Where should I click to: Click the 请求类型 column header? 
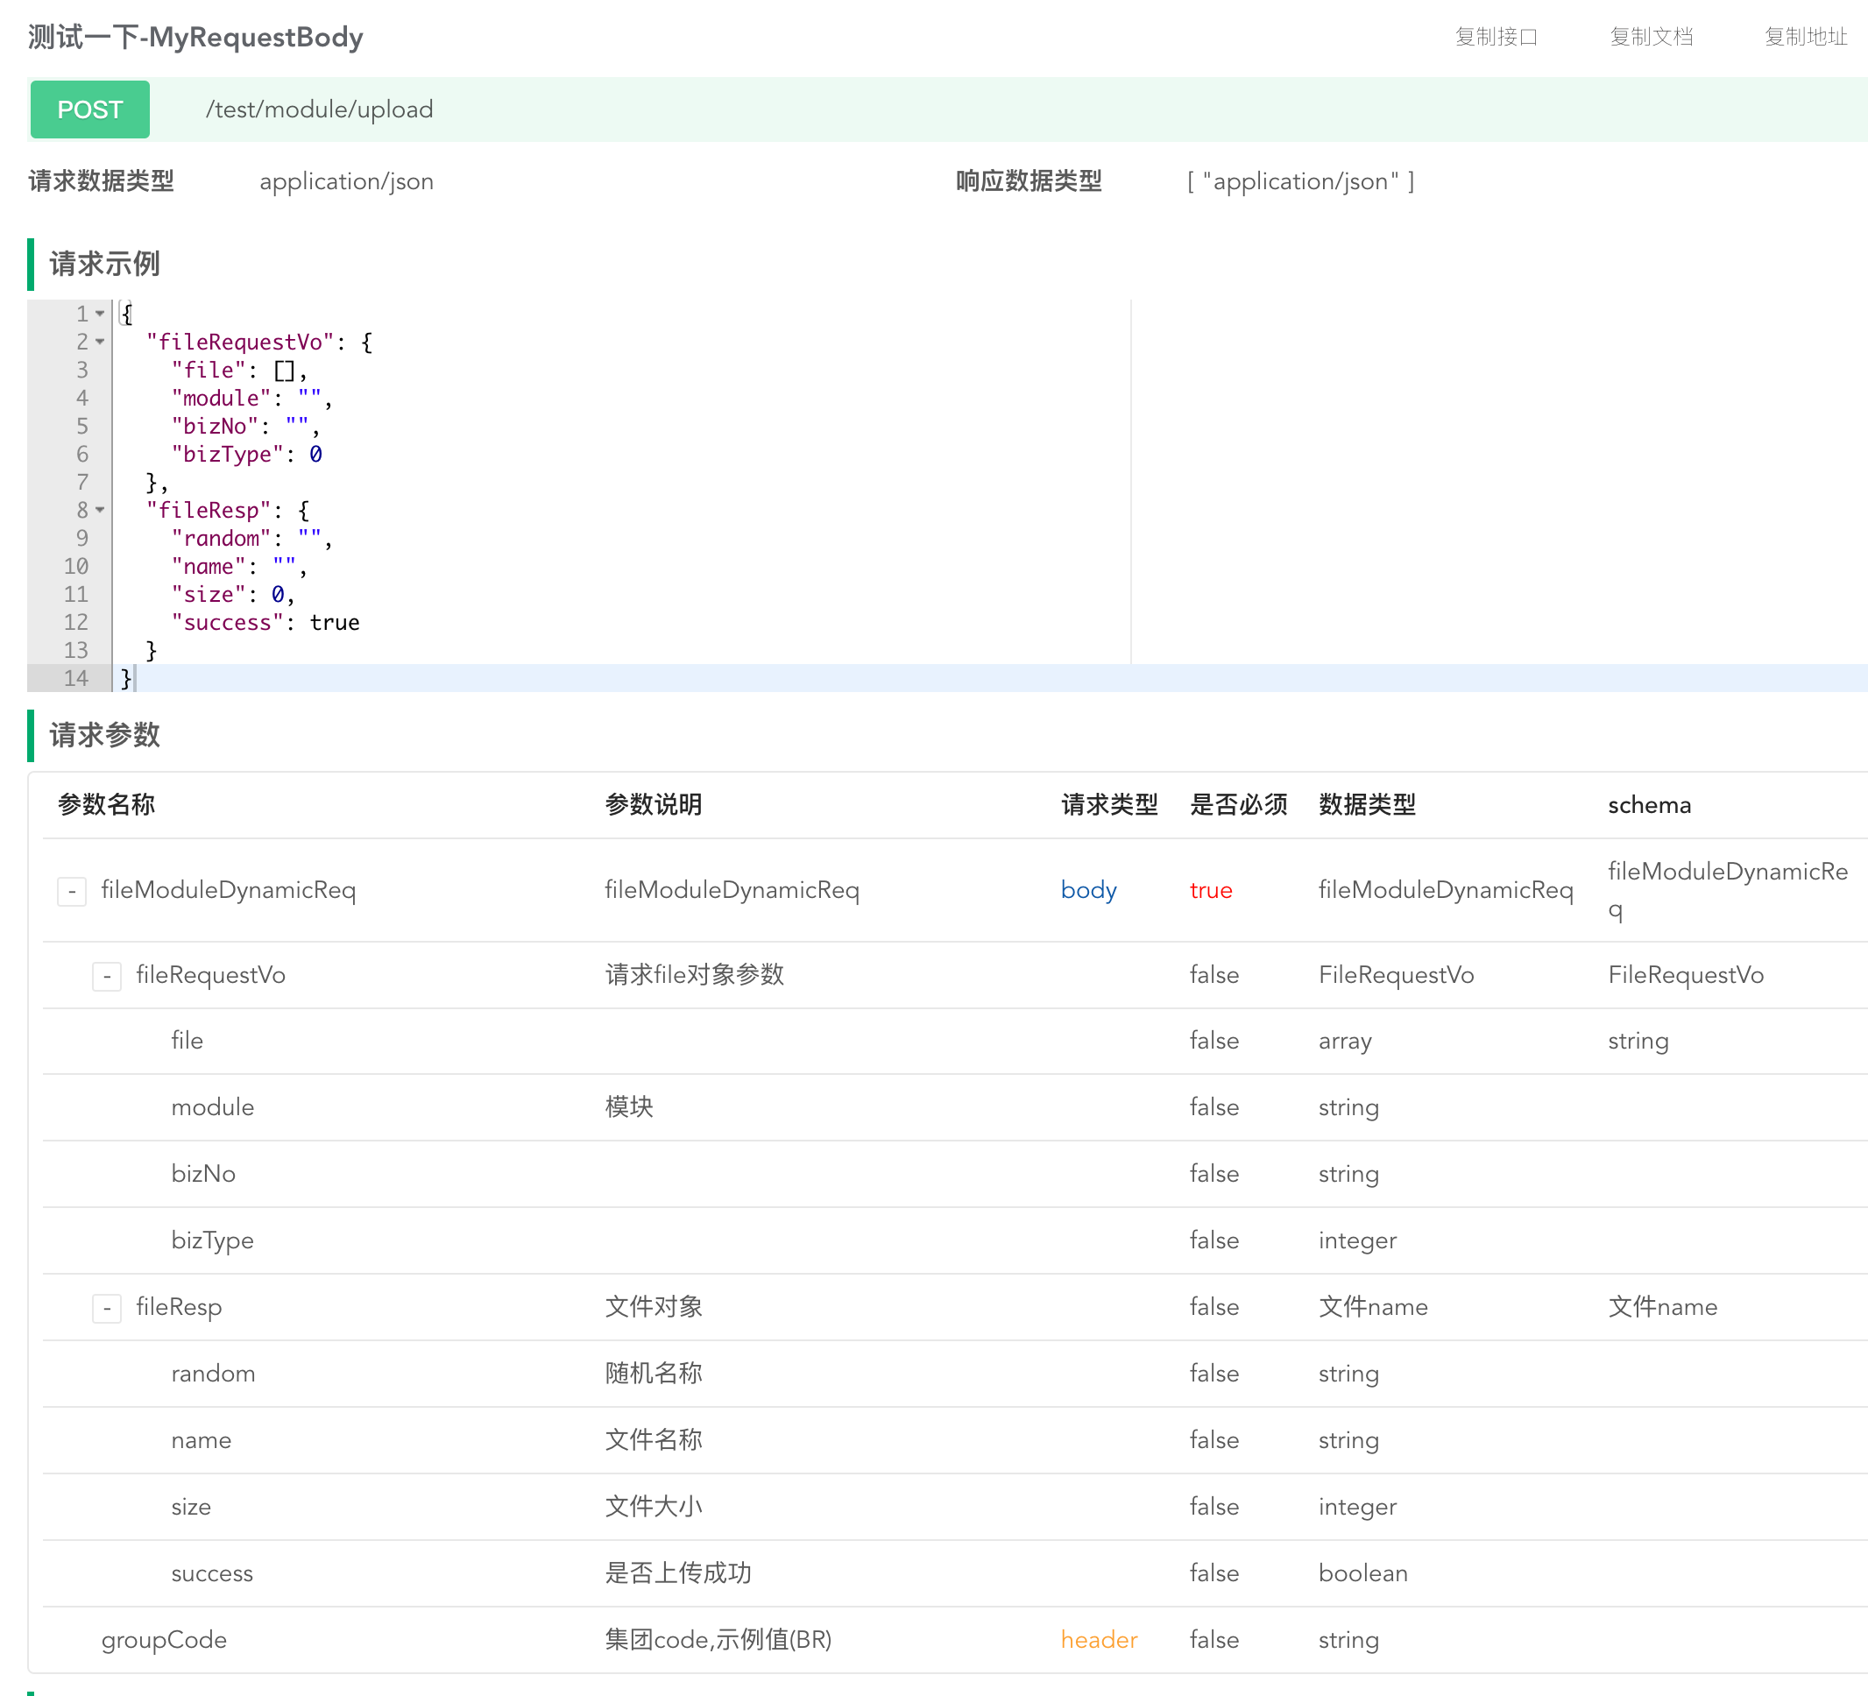(1108, 804)
